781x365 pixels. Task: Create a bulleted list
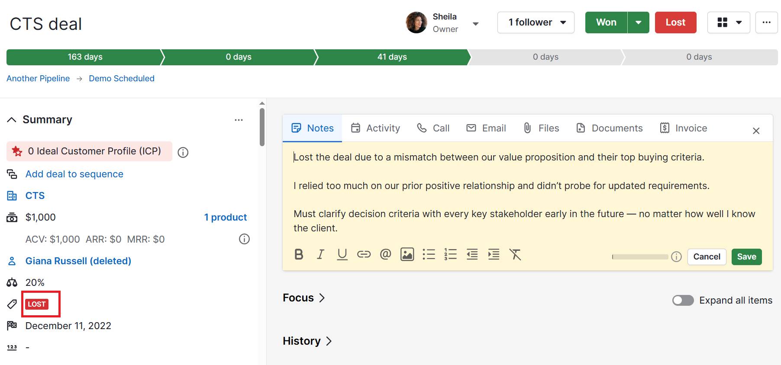point(429,254)
